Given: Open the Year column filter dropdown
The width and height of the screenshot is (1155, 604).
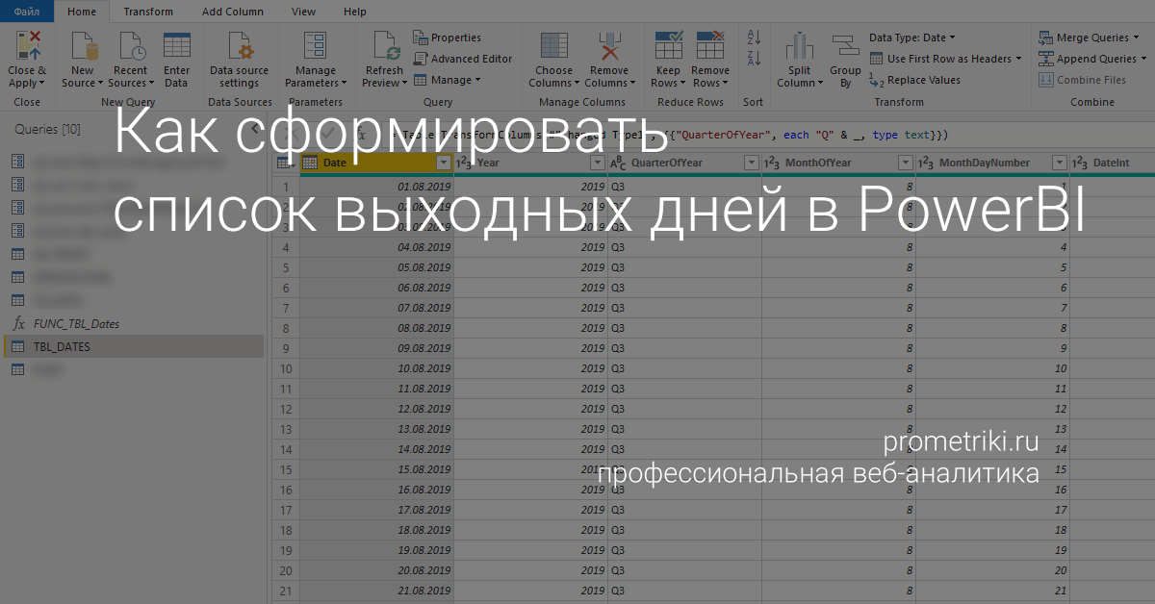Looking at the screenshot, I should [x=598, y=163].
